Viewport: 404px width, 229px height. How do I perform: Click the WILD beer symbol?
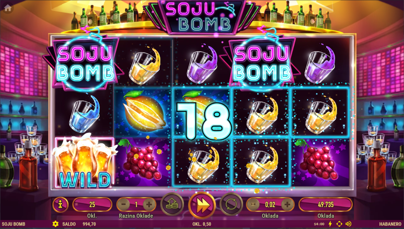click(85, 162)
